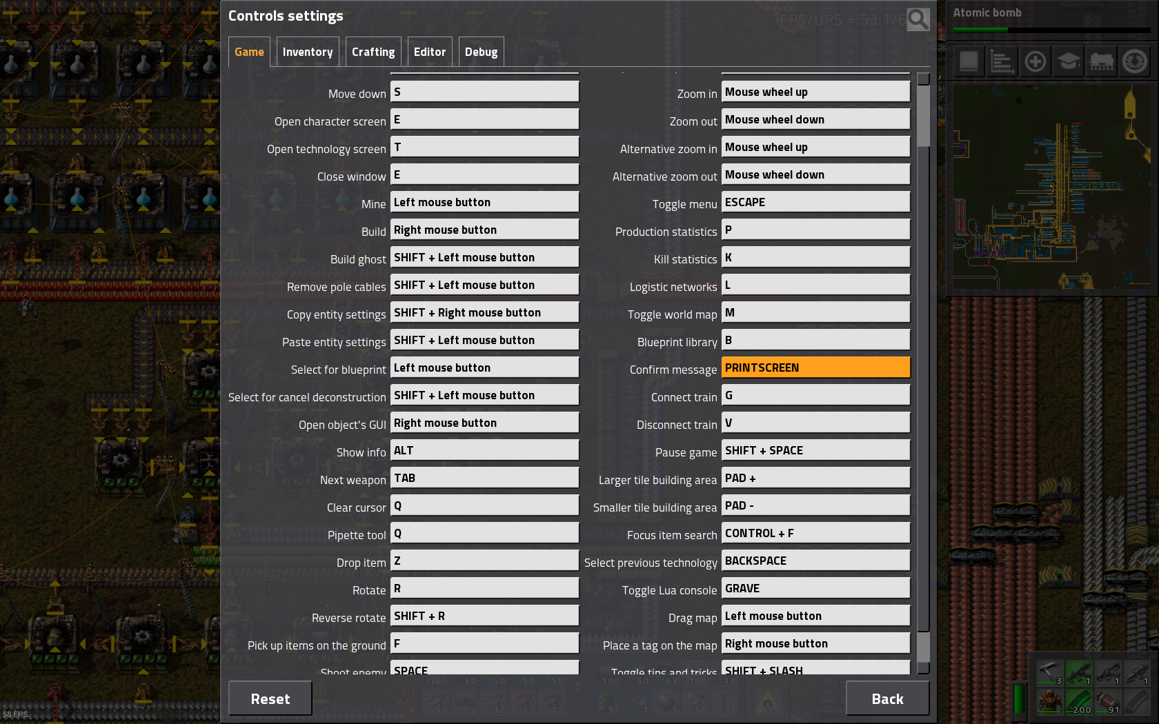Image resolution: width=1159 pixels, height=724 pixels.
Task: Edit the Paste entity settings binding
Action: point(484,340)
